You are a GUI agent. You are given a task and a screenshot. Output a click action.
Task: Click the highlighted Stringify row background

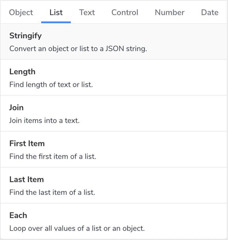tap(186, 41)
